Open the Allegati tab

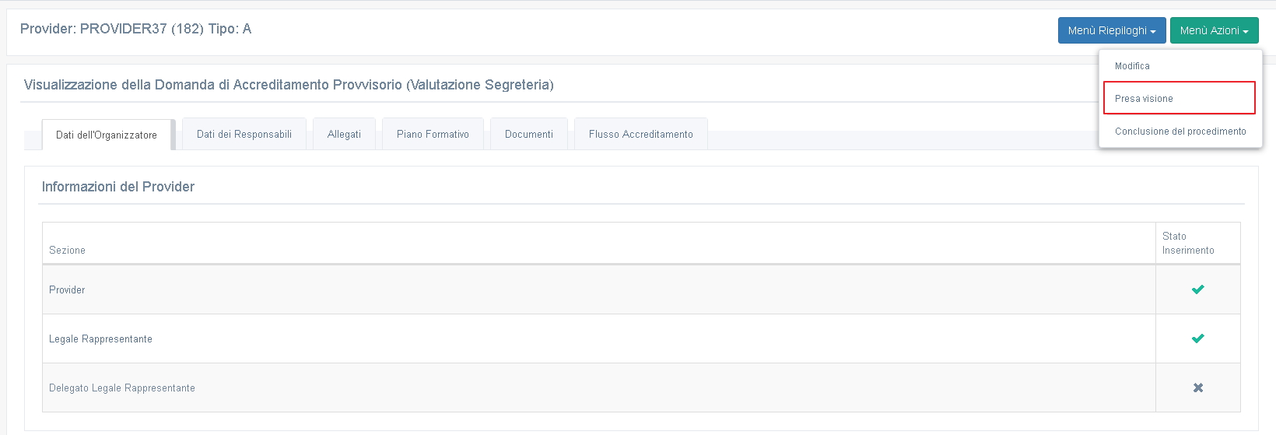[x=344, y=134]
